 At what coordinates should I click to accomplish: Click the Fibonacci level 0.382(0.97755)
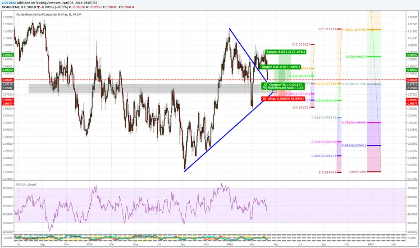tap(324, 84)
